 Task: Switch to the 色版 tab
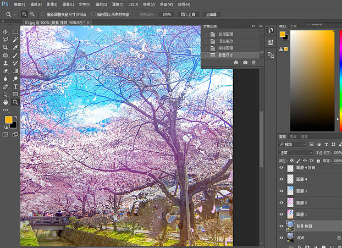293,136
